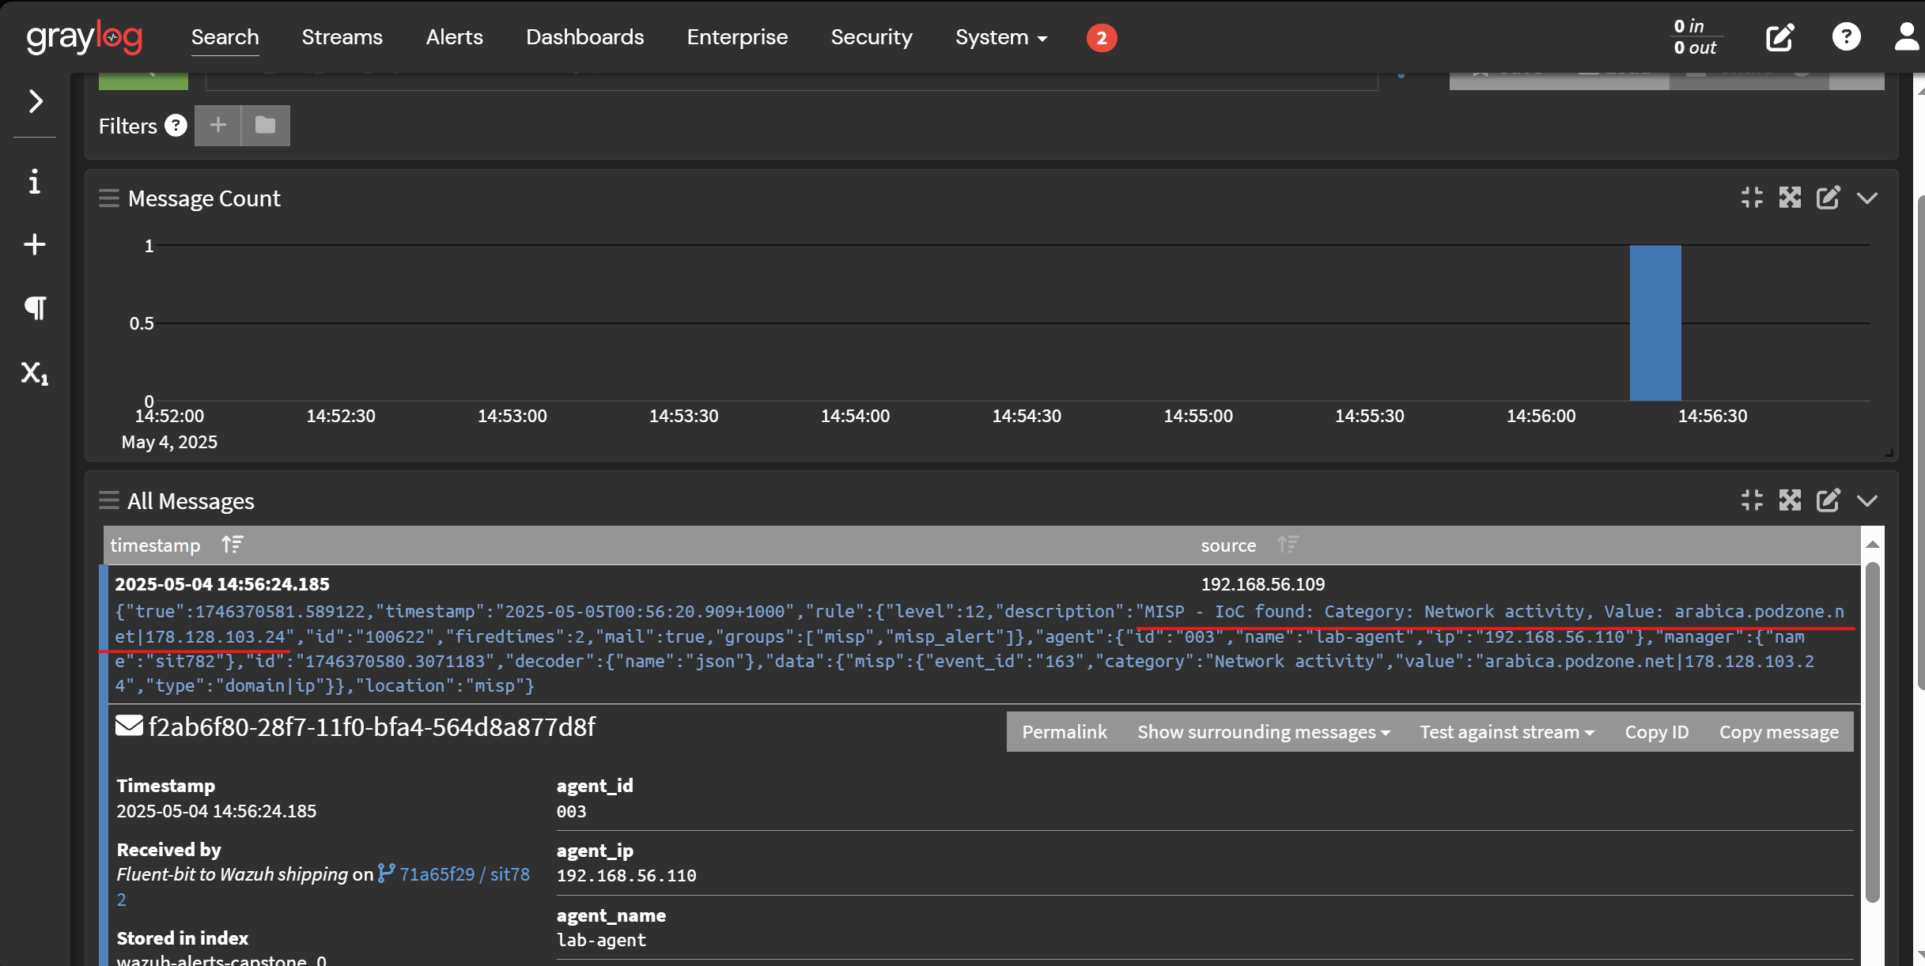This screenshot has width=1925, height=966.
Task: Open the sidebar info description icon
Action: (x=34, y=182)
